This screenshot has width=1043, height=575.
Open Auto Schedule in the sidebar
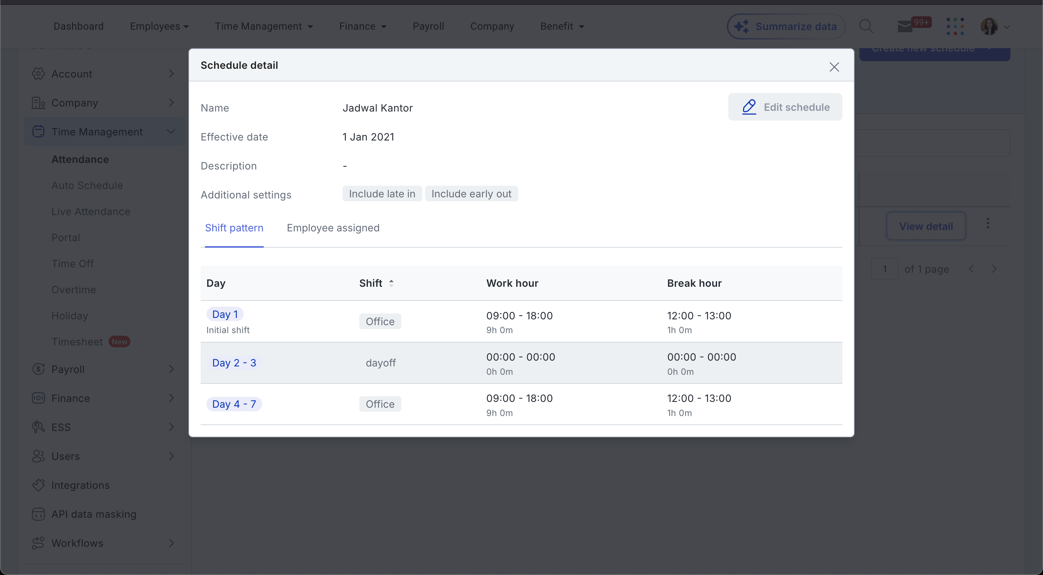pos(87,185)
